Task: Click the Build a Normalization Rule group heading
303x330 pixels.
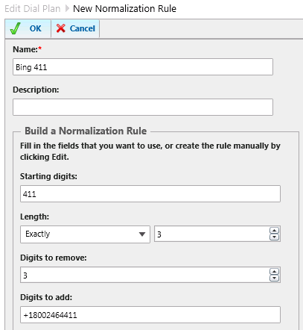Action: coord(86,131)
